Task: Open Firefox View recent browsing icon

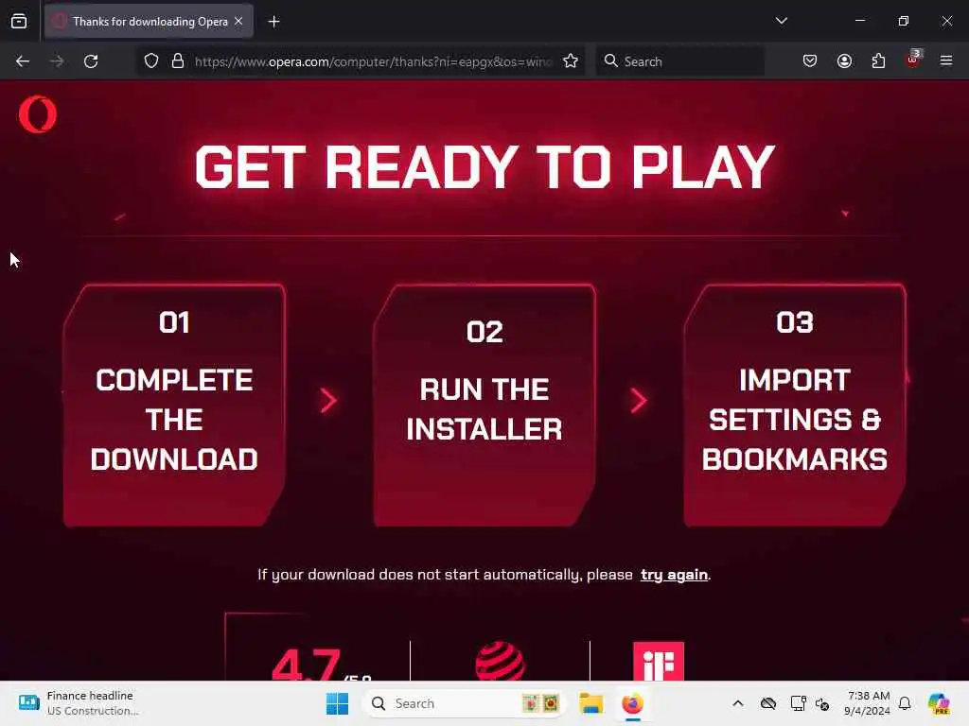Action: pos(19,21)
